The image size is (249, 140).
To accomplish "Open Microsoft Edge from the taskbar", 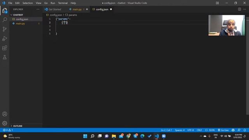I will (x=142, y=136).
